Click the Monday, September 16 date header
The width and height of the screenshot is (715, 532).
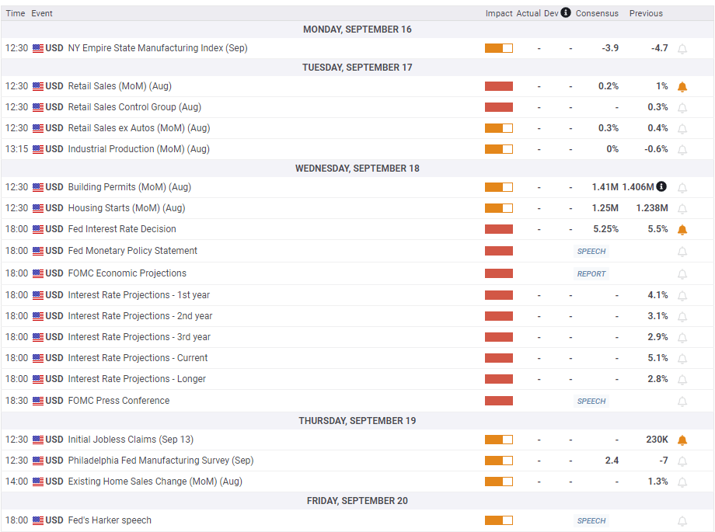(x=357, y=30)
